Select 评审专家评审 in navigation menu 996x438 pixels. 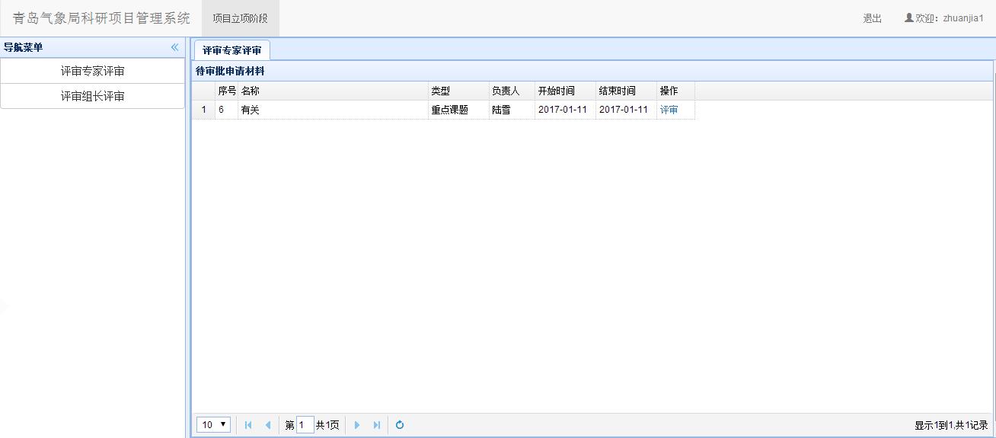pos(93,72)
